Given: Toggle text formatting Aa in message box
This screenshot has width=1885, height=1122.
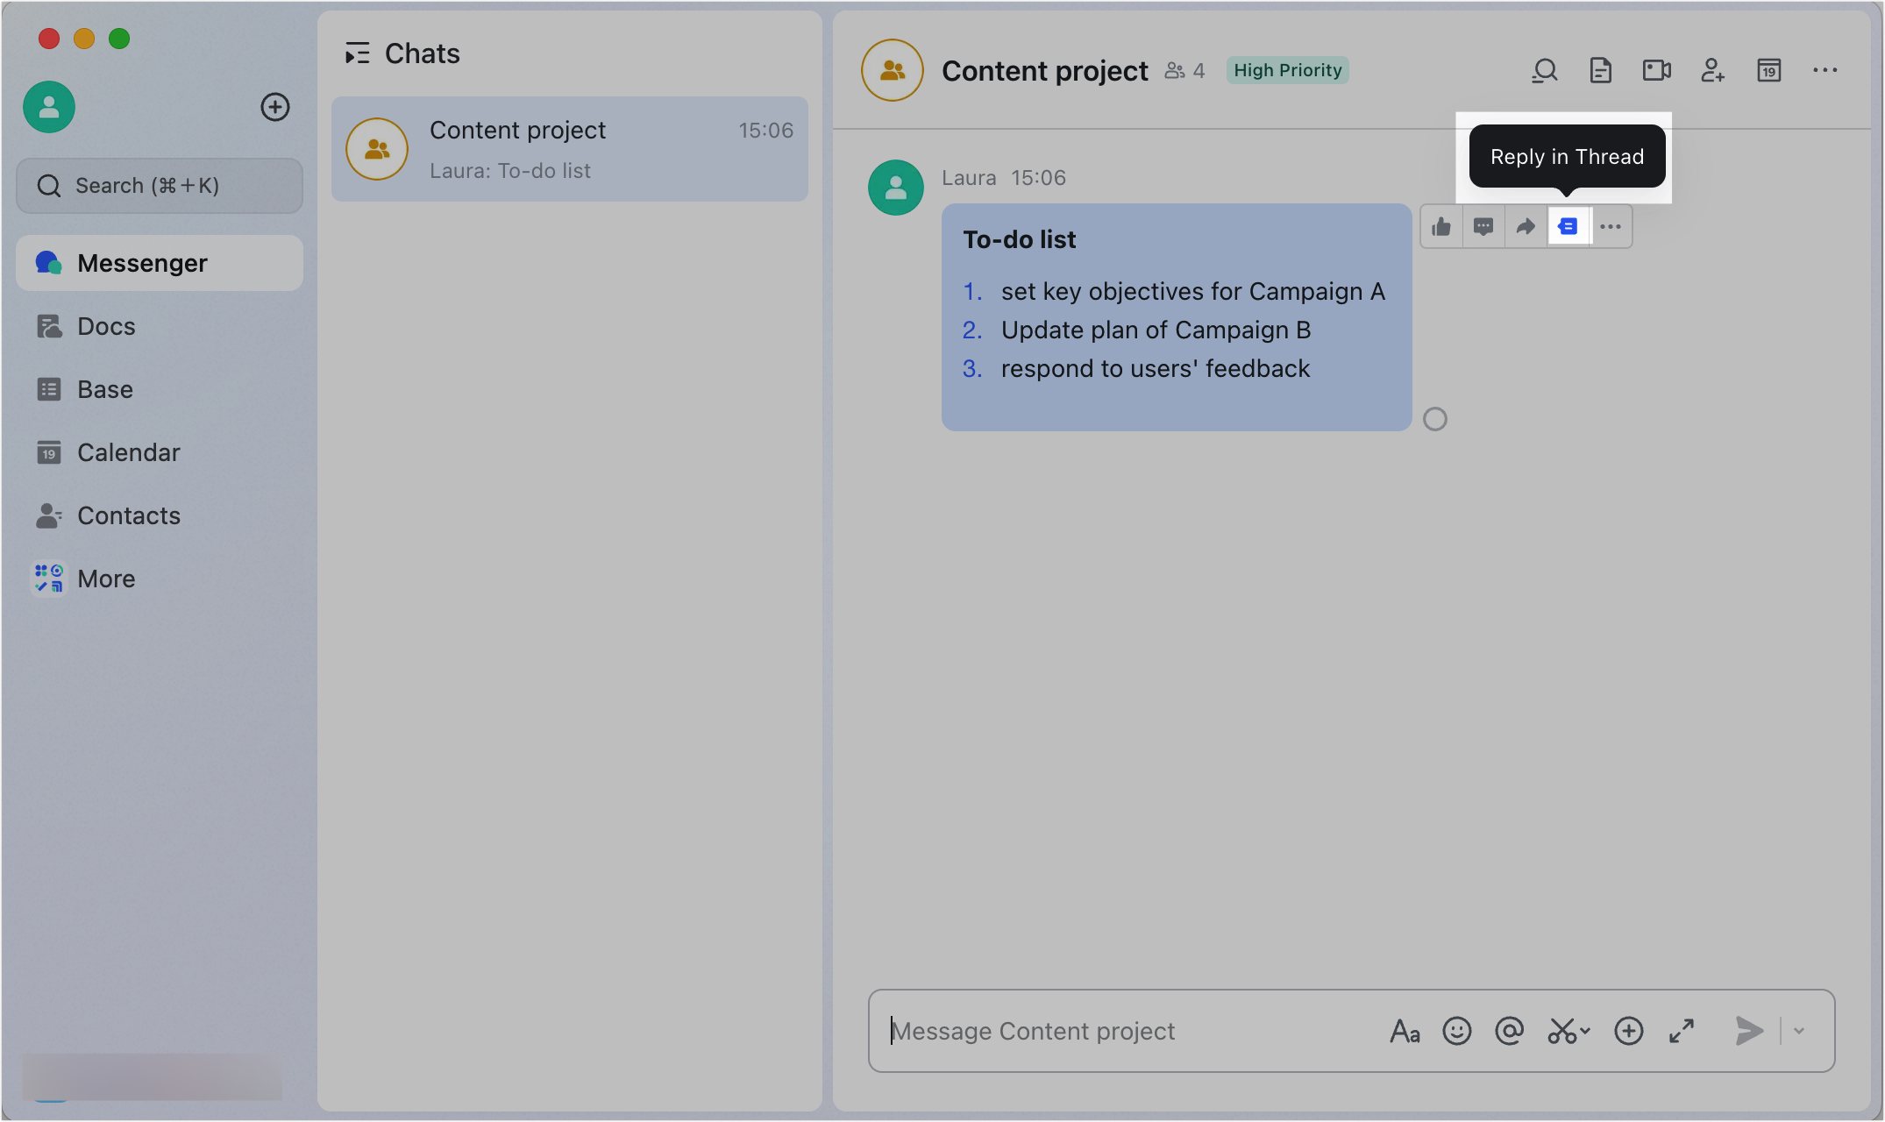Looking at the screenshot, I should click(1405, 1032).
